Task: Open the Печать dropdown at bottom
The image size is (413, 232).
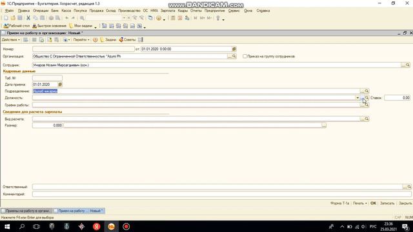Action: (x=360, y=204)
